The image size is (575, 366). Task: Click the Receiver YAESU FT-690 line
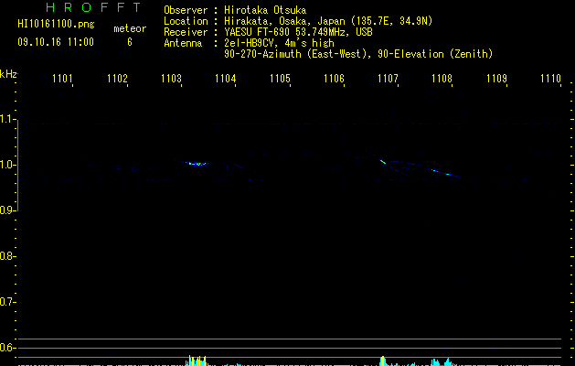[268, 32]
